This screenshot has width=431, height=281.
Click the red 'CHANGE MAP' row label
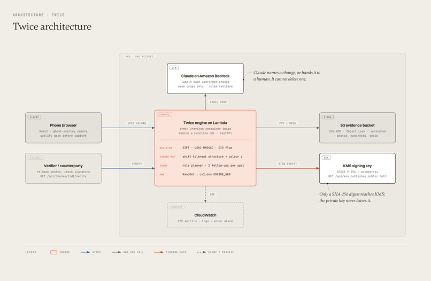point(167,157)
